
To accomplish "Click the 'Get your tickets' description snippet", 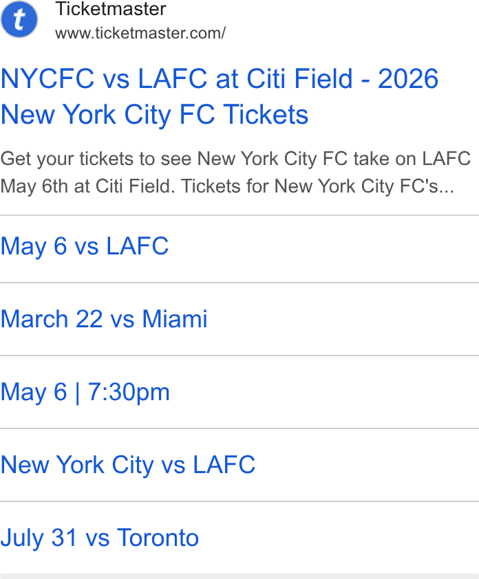I will [x=235, y=173].
